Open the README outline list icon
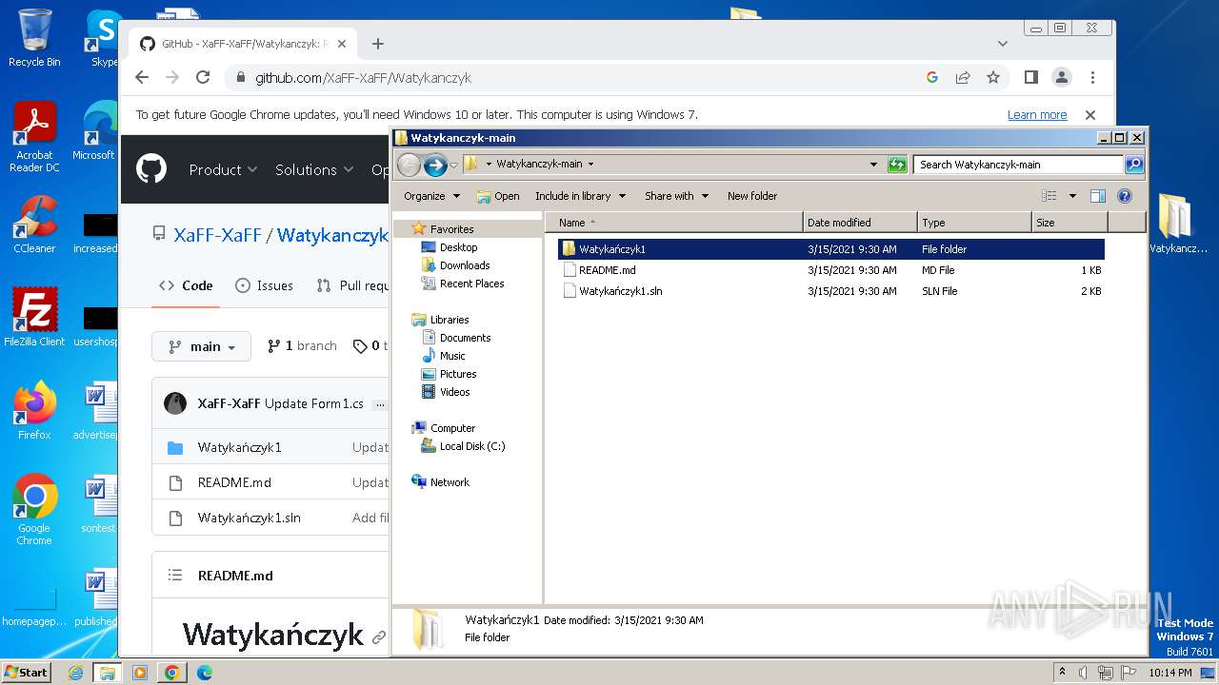The width and height of the screenshot is (1219, 685). (x=175, y=576)
